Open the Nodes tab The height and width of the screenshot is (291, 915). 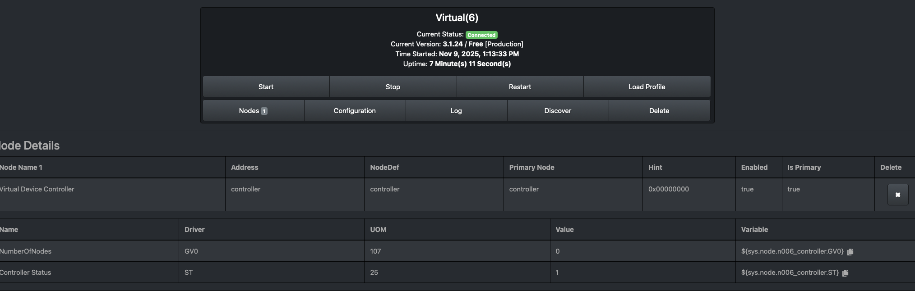tap(249, 111)
